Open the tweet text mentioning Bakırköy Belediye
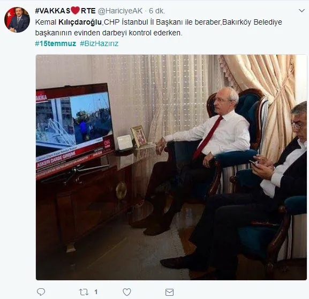This screenshot has width=309, height=299. pyautogui.click(x=159, y=27)
